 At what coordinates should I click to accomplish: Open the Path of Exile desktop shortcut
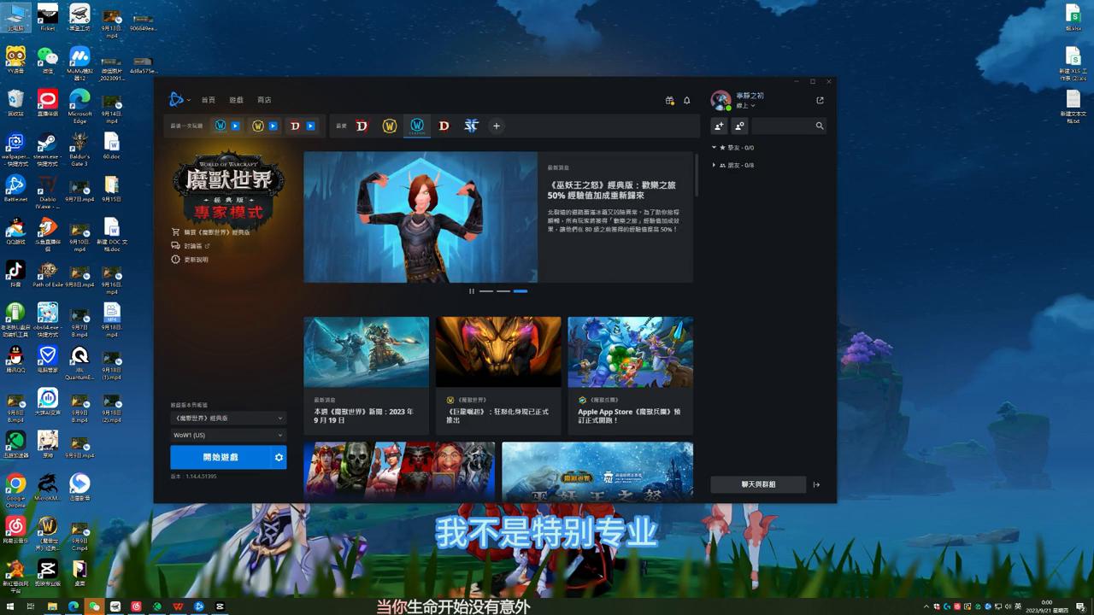click(48, 274)
